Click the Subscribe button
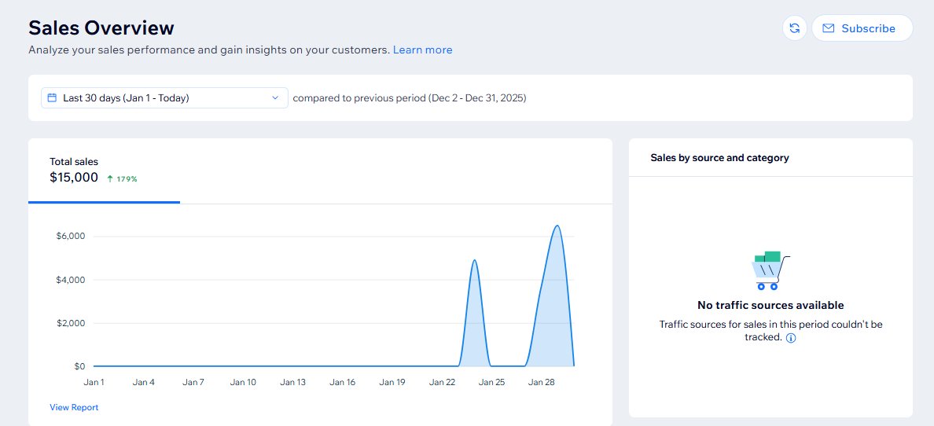 pyautogui.click(x=862, y=28)
